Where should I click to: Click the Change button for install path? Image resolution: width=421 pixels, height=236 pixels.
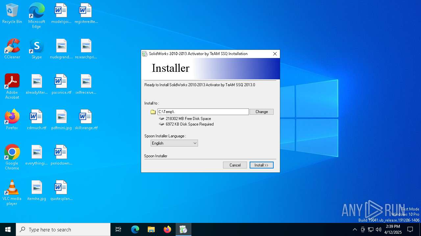pos(261,112)
